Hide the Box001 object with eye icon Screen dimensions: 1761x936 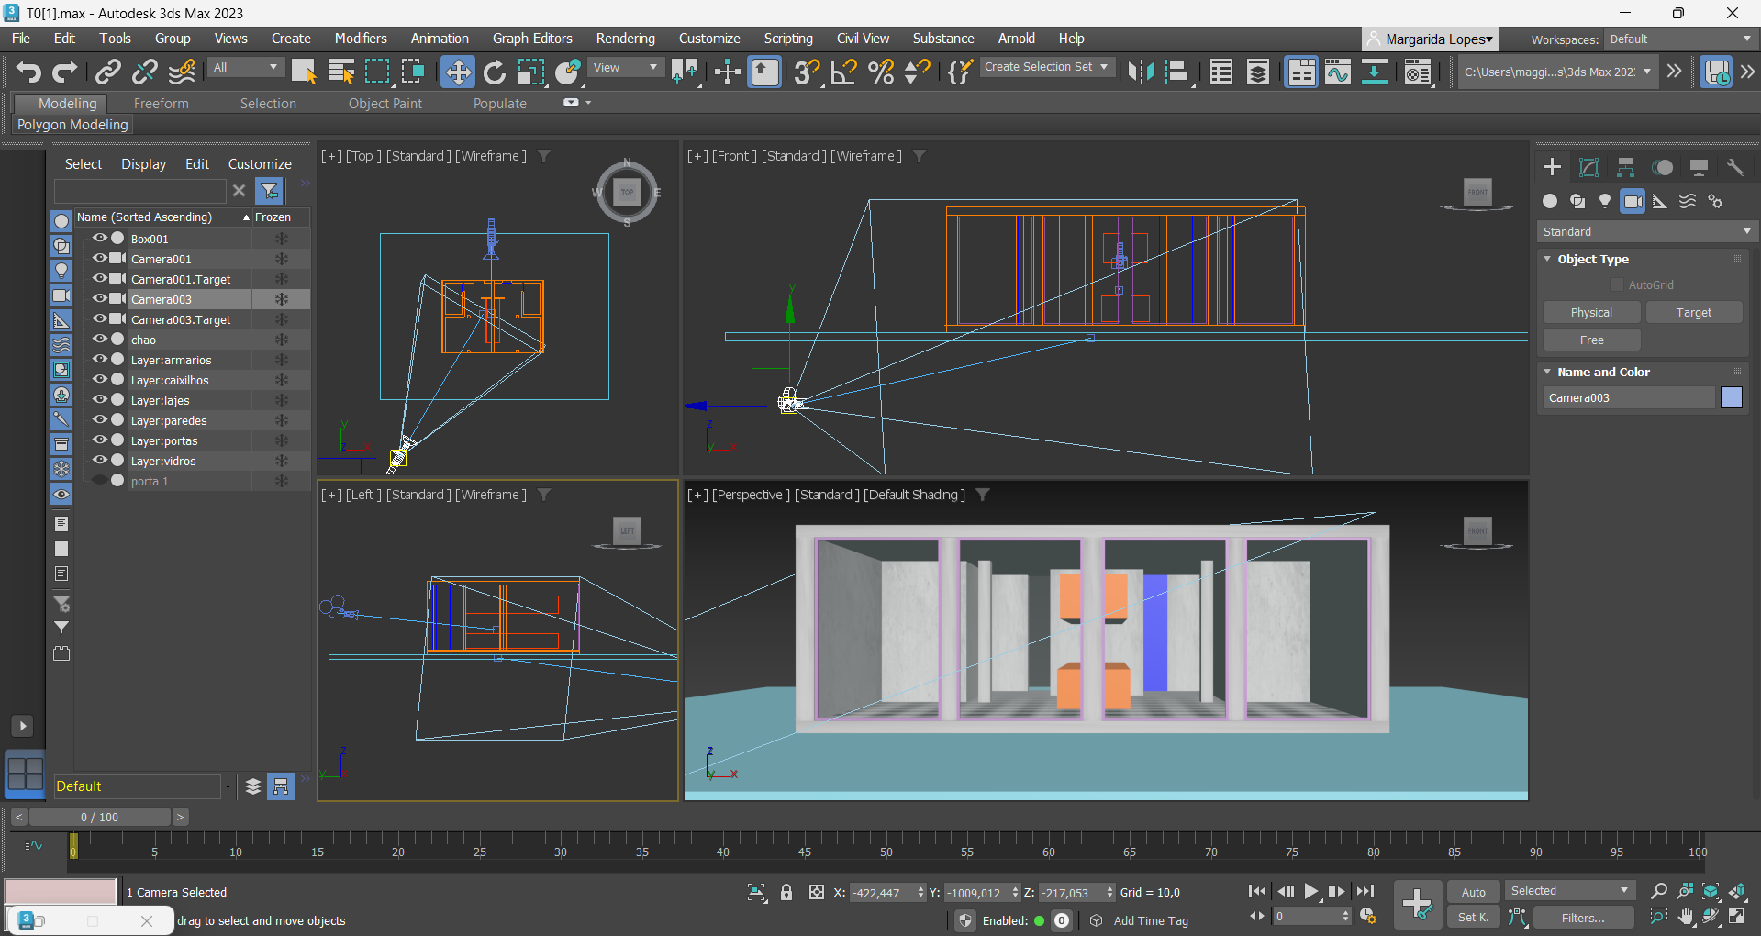(x=99, y=239)
